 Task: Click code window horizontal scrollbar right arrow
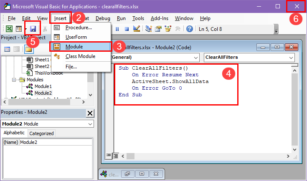coord(288,156)
